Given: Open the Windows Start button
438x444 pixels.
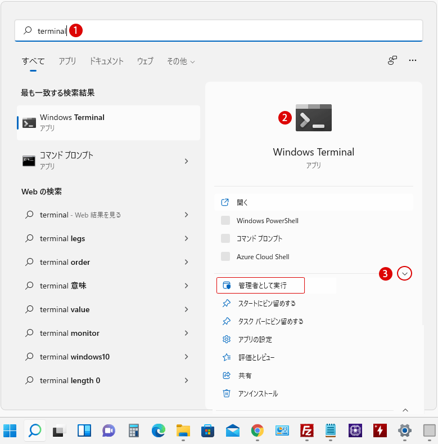Looking at the screenshot, I should point(10,430).
